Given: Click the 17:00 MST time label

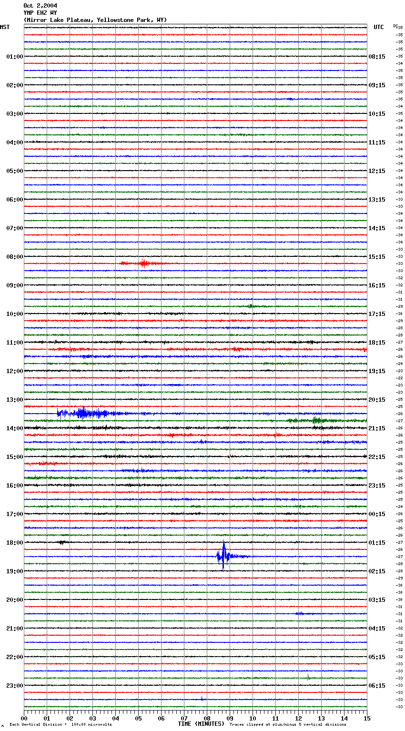Looking at the screenshot, I should pyautogui.click(x=14, y=514).
